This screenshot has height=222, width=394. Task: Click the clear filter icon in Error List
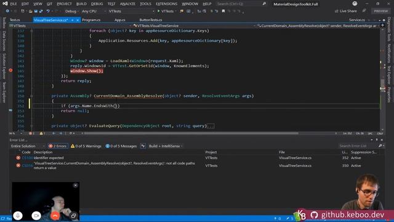(143, 146)
